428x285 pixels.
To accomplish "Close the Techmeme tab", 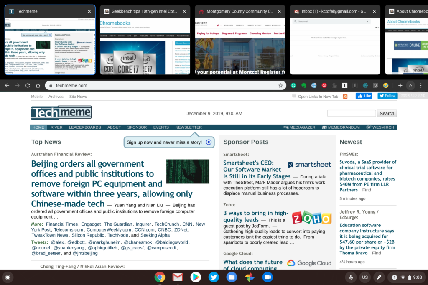I will tap(89, 11).
